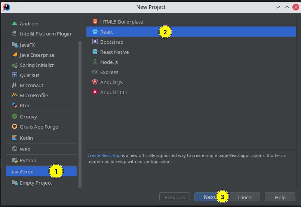301x207 pixels.
Task: Pick Empty Project in the sidebar
Action: point(36,183)
